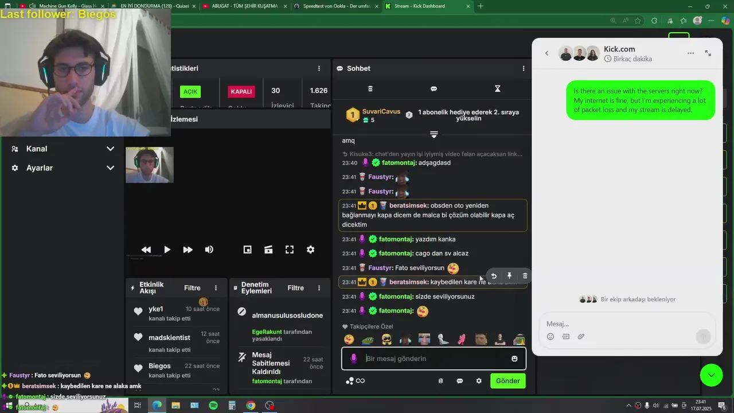This screenshot has height=413, width=734.
Task: Rewind the stream preview player
Action: (146, 250)
